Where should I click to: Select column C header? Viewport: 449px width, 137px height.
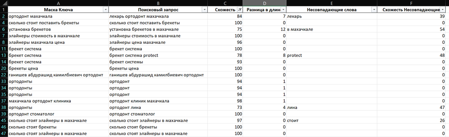pyautogui.click(x=225, y=3)
